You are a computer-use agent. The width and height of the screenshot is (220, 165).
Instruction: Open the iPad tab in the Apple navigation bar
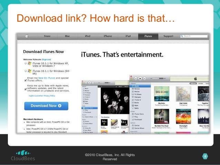[x=128, y=36]
